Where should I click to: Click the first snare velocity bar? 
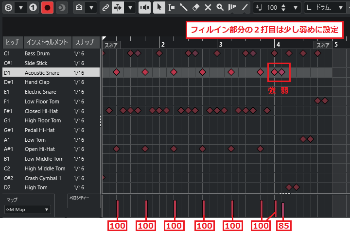click(118, 208)
